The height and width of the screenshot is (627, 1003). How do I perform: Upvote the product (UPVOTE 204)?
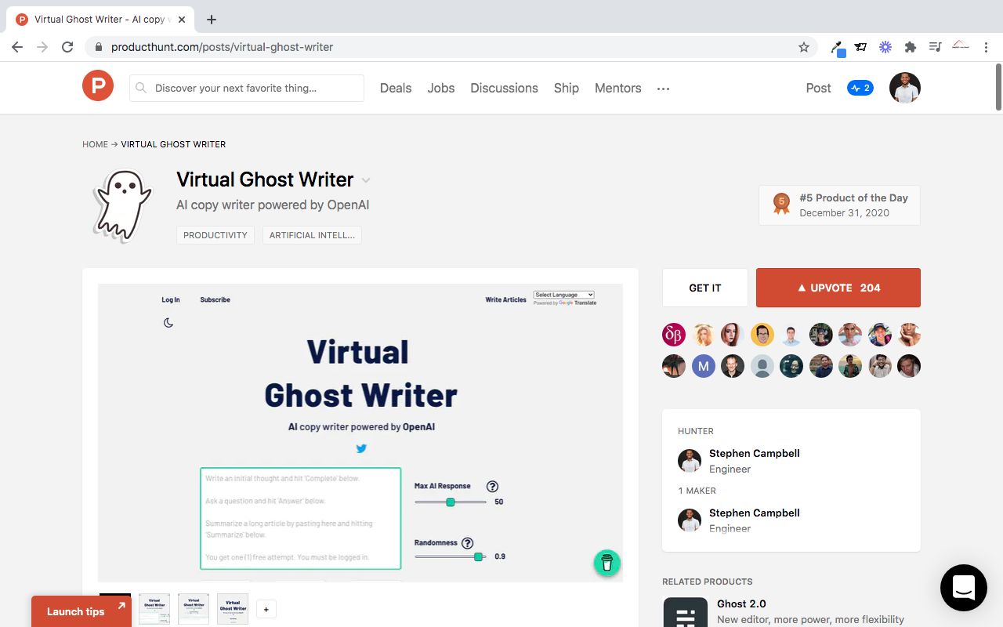tap(838, 288)
